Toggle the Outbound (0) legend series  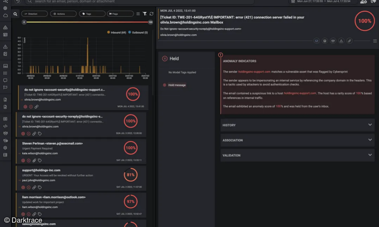tap(138, 32)
